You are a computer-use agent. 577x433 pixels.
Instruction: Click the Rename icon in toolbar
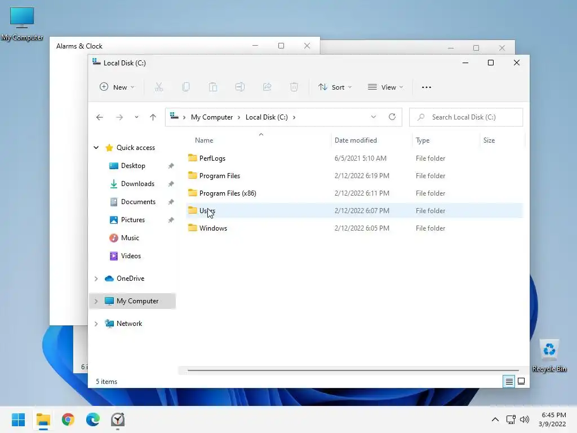point(240,87)
